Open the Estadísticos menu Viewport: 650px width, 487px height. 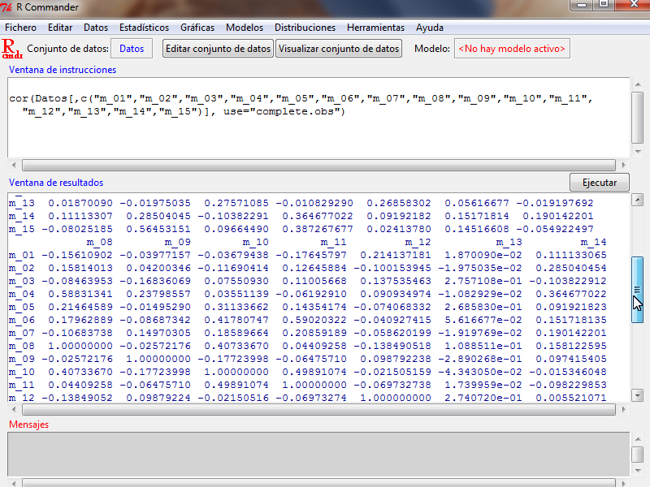point(144,28)
